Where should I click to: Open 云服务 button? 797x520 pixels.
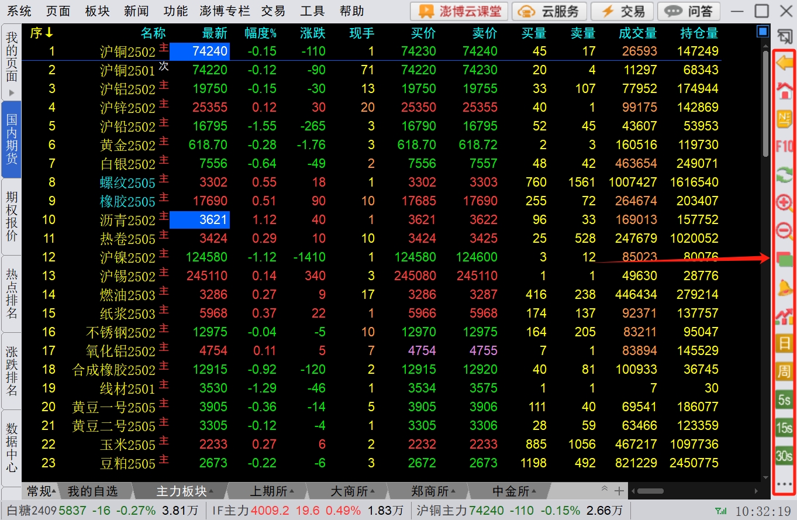pyautogui.click(x=550, y=11)
